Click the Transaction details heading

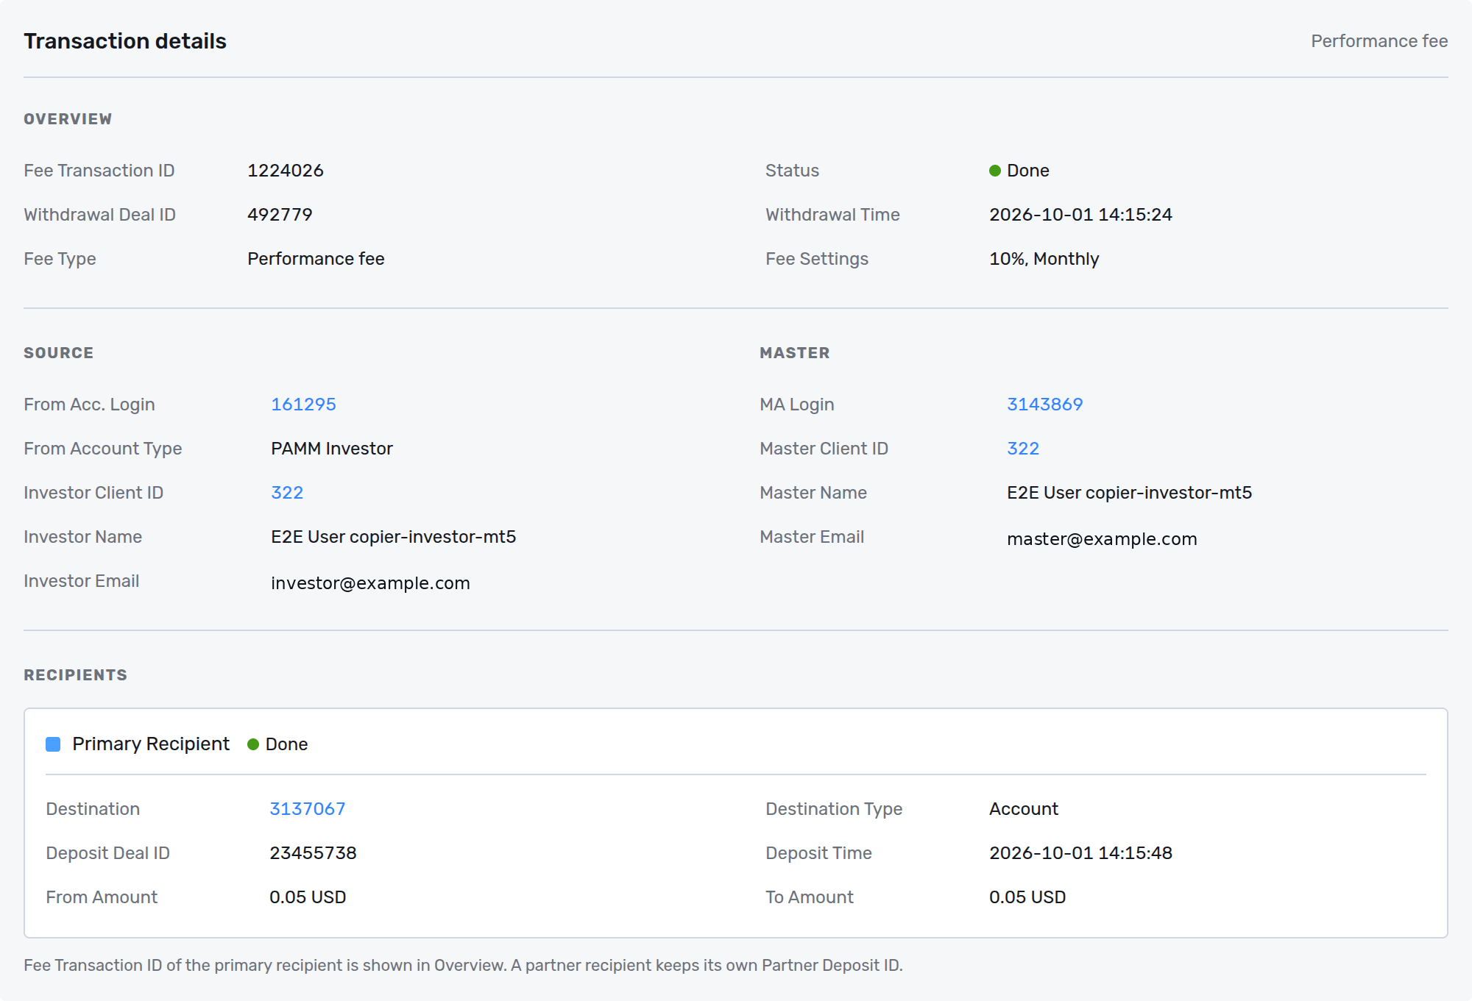pos(125,41)
